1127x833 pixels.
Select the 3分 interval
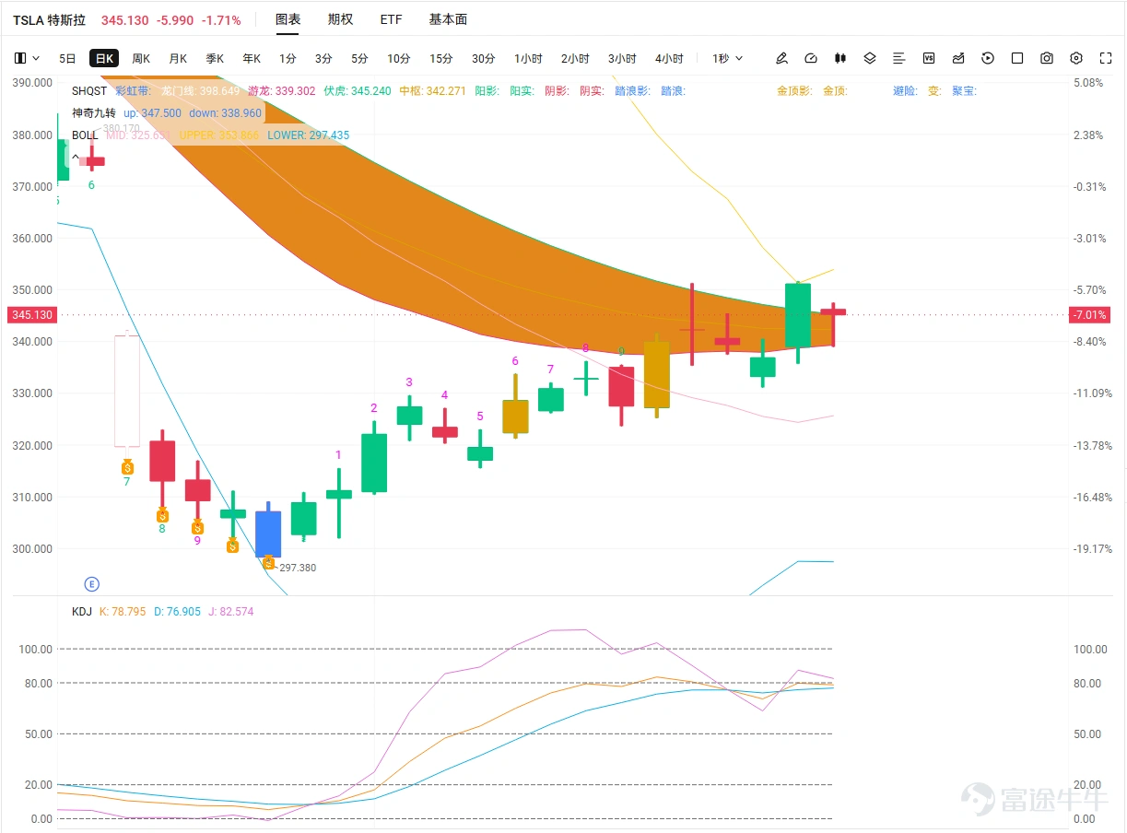click(x=323, y=58)
